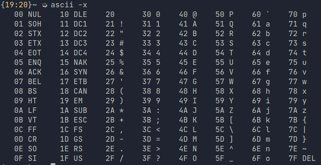Click the "08 BS" entry
321x165 pixels.
pos(26,91)
